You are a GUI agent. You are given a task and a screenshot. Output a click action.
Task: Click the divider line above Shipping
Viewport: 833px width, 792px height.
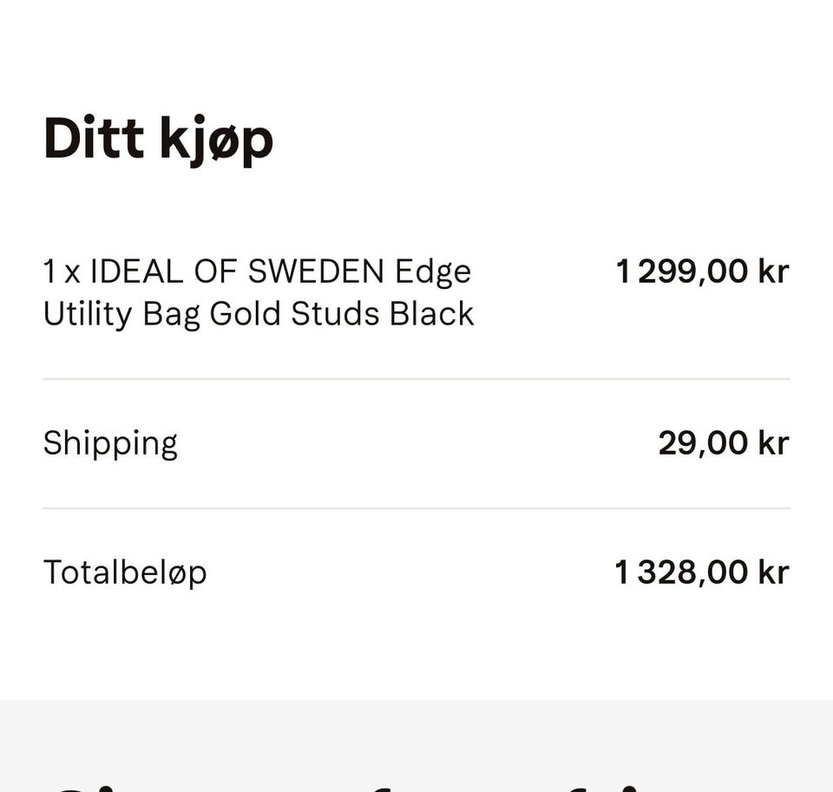pos(416,379)
